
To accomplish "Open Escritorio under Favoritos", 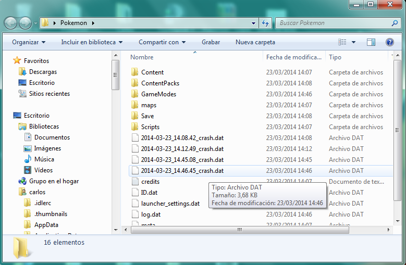I will click(42, 83).
